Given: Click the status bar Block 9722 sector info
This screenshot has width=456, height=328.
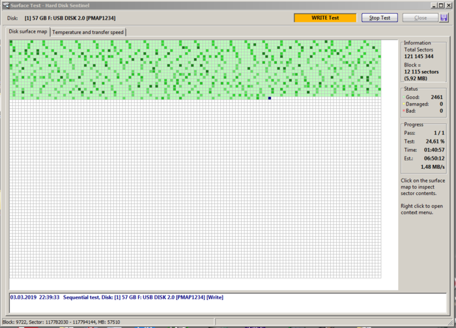Looking at the screenshot, I should tap(61, 322).
